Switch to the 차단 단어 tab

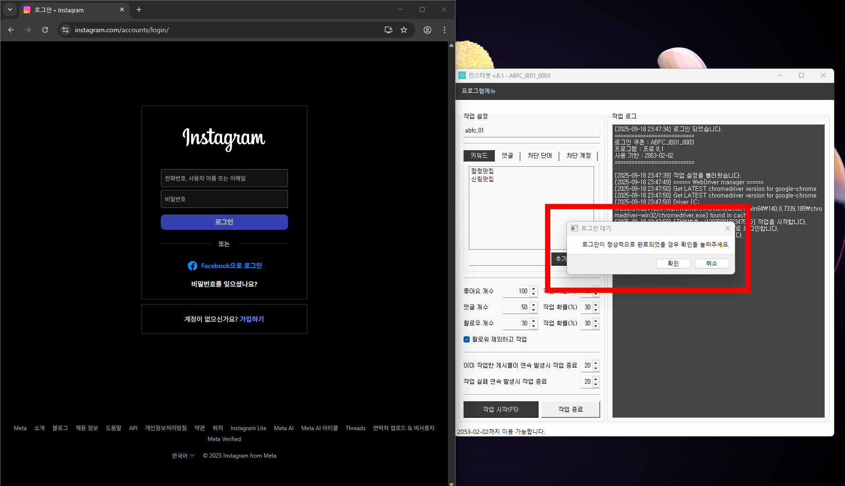click(x=539, y=155)
